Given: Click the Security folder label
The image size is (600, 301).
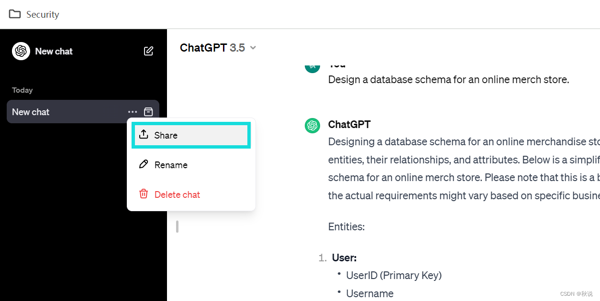Looking at the screenshot, I should tap(43, 14).
